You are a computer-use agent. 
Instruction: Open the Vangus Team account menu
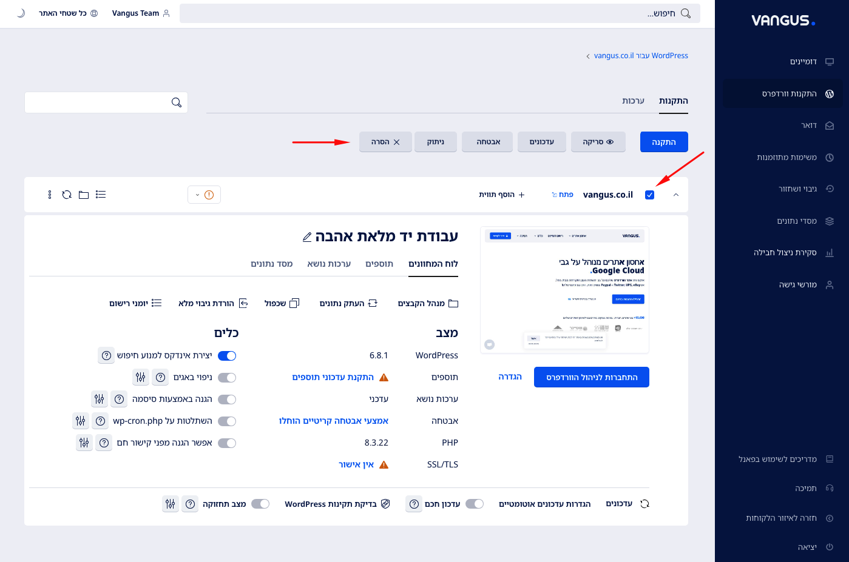141,13
